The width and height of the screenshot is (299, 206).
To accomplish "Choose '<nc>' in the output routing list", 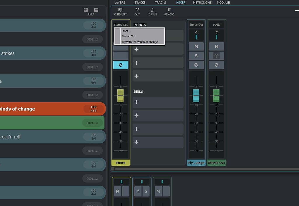I will [126, 31].
